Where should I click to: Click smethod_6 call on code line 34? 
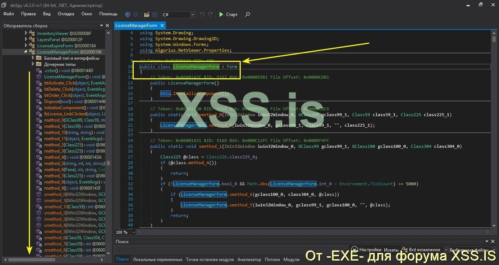(240, 194)
